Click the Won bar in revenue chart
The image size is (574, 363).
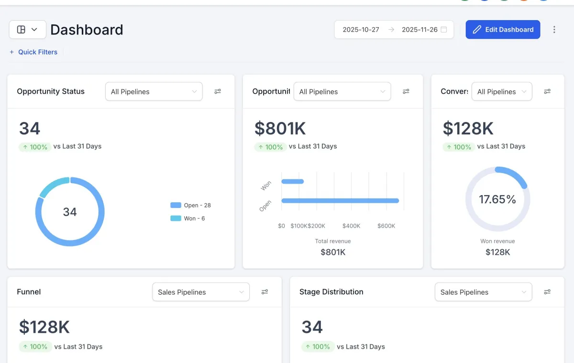coord(293,181)
